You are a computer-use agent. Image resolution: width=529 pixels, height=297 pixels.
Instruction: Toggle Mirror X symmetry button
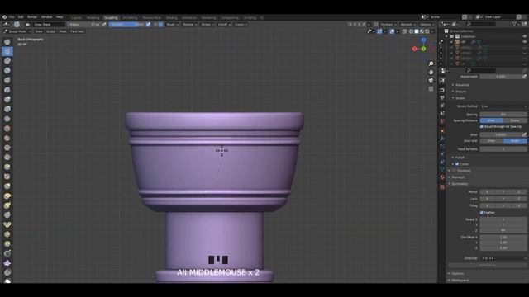[488, 192]
